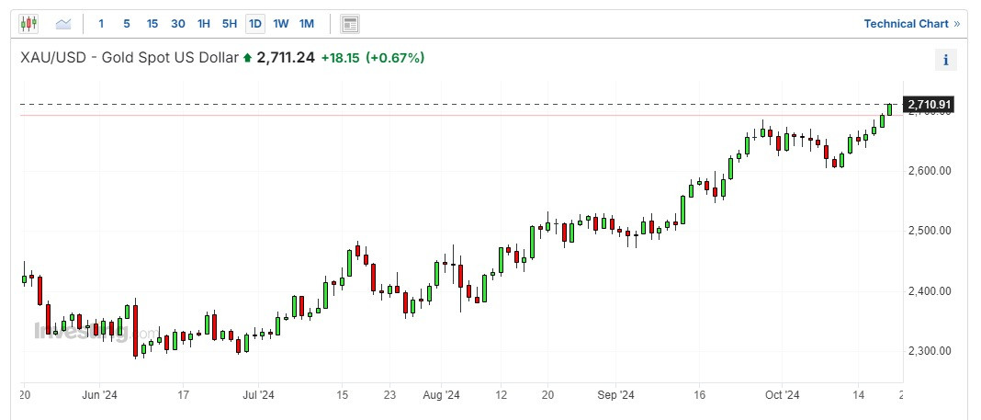Click the +18.15 change value
Viewport: 981px width, 420px height.
click(340, 58)
